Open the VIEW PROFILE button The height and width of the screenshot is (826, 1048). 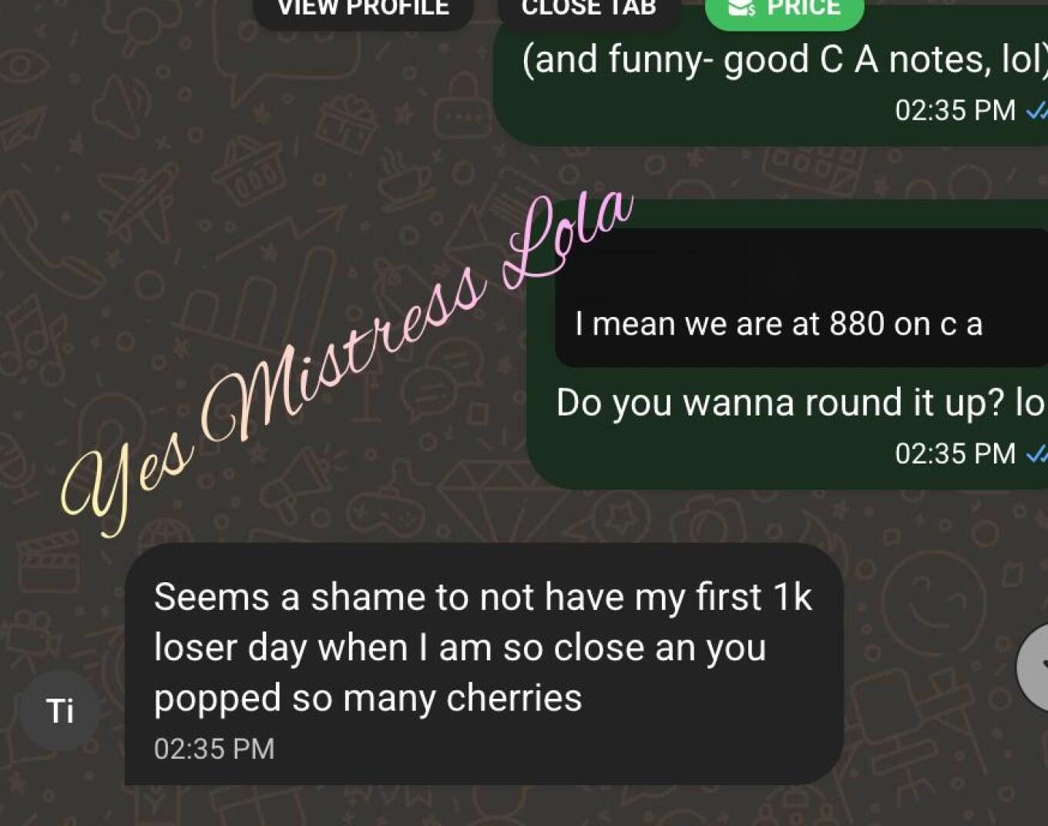pos(363,9)
